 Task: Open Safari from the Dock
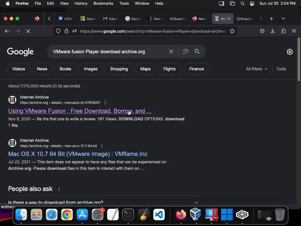point(52,214)
